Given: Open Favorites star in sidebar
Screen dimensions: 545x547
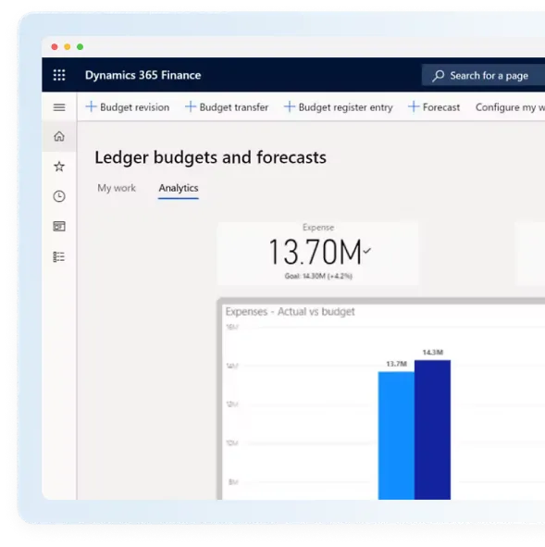Looking at the screenshot, I should (x=59, y=167).
